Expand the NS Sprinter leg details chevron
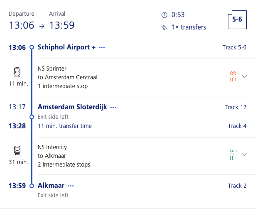This screenshot has height=211, width=255. point(244,76)
